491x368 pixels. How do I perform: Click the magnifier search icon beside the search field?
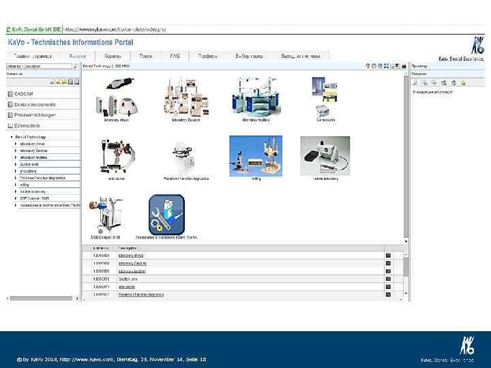click(x=76, y=66)
